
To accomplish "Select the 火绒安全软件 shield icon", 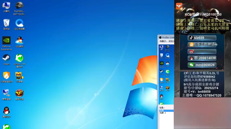I will (x=6, y=77).
